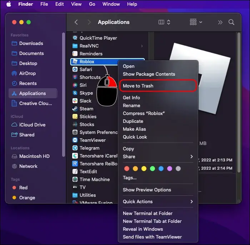Click the Telegram app icon
250x245 pixels.
click(75, 148)
